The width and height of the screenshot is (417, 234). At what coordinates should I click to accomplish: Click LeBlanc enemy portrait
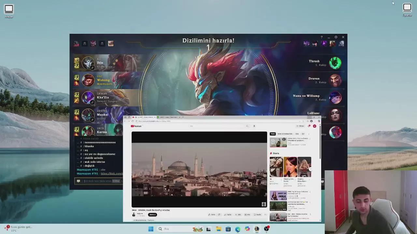(x=335, y=114)
